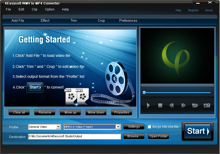Open the Crop tool
Image resolution: width=220 pixels, height=154 pixels.
click(101, 20)
